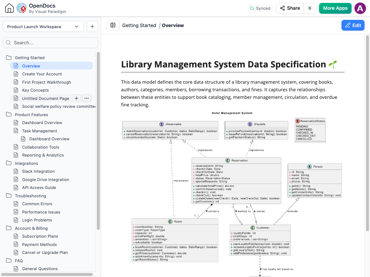Click the blue Edit button
Screen dimensions: 370x277
353,25
